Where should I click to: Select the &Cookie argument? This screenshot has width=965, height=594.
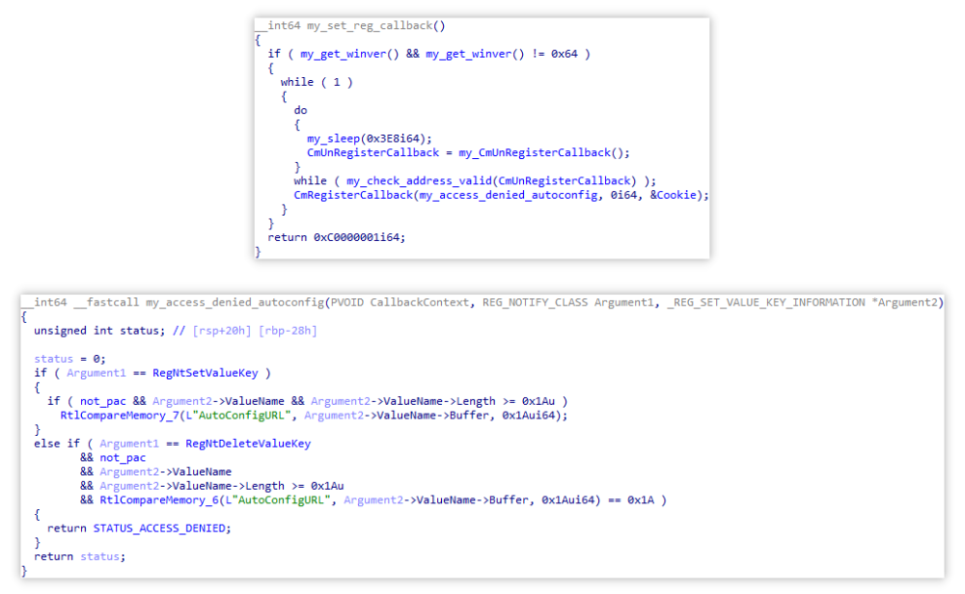click(684, 195)
